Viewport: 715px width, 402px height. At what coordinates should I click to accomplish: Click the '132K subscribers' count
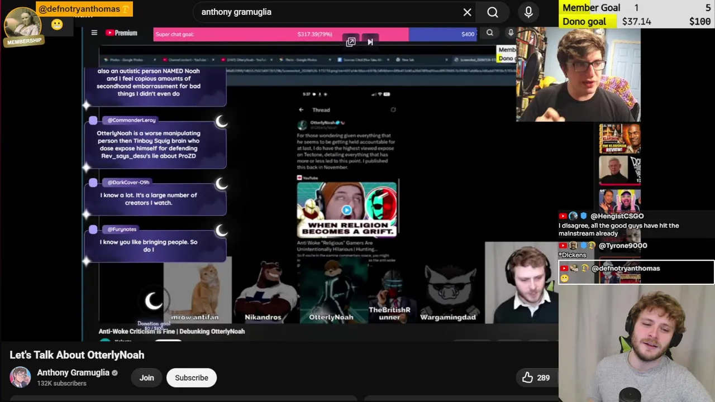pos(61,384)
